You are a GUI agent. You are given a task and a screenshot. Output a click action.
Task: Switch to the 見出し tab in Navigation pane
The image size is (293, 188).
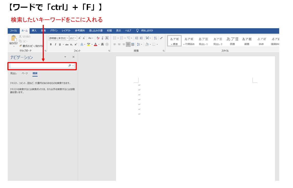pos(14,73)
